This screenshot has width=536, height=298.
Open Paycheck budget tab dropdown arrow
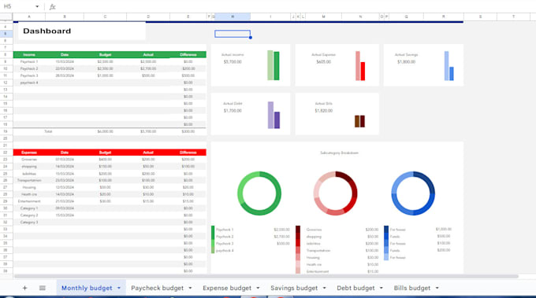coord(190,288)
